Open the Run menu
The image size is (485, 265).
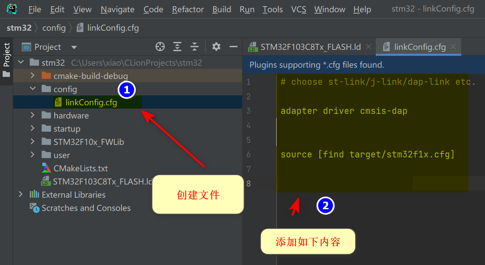coord(247,9)
